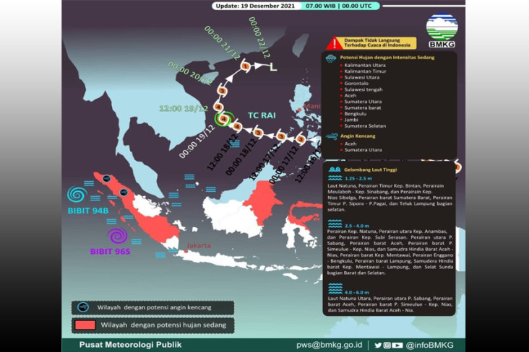Viewport: 529px width, 352px height.
Task: Select 'Kalimantan Timur' in the rain list
Action: click(366, 71)
